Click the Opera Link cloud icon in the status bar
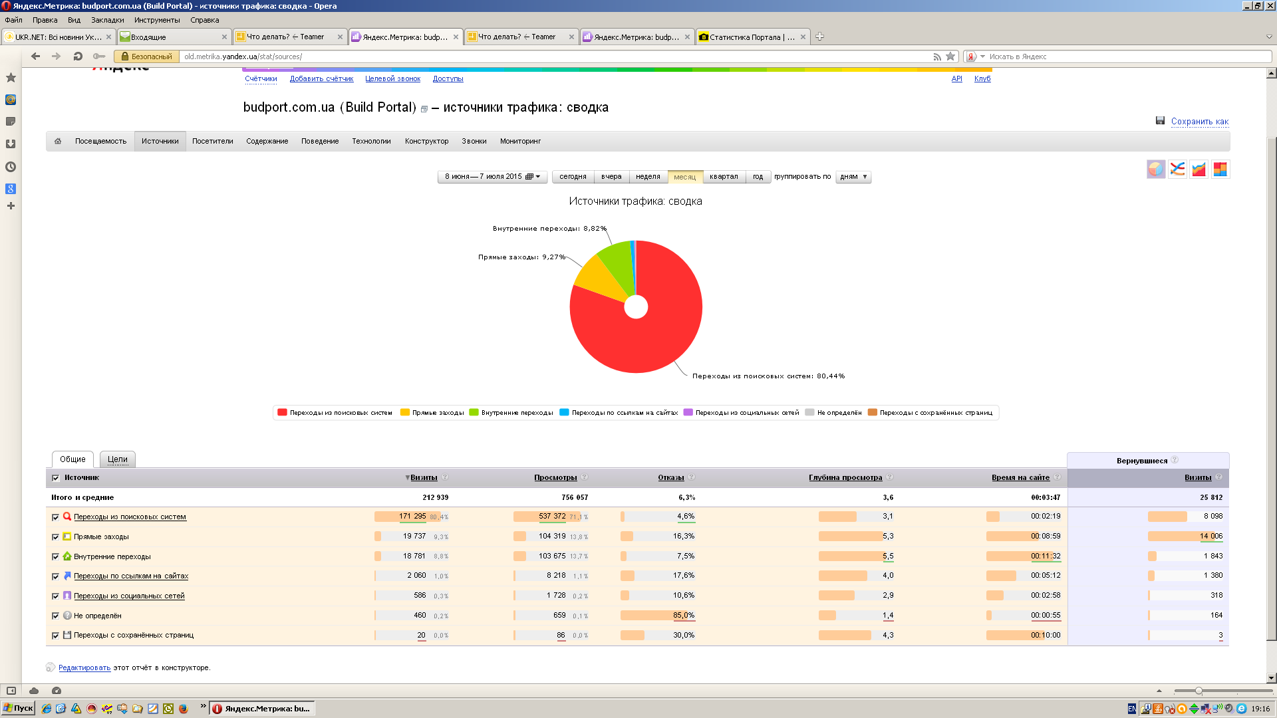This screenshot has width=1277, height=718. tap(34, 691)
